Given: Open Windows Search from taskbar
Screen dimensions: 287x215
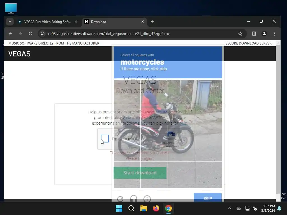Looking at the screenshot, I should click(x=131, y=208).
